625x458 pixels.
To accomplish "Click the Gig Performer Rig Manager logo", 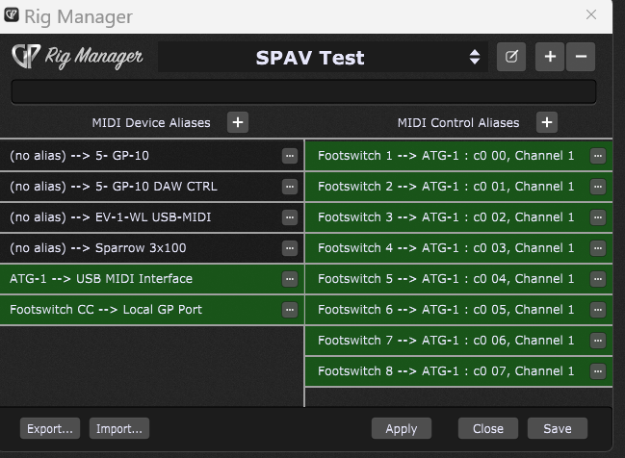I will tap(77, 57).
